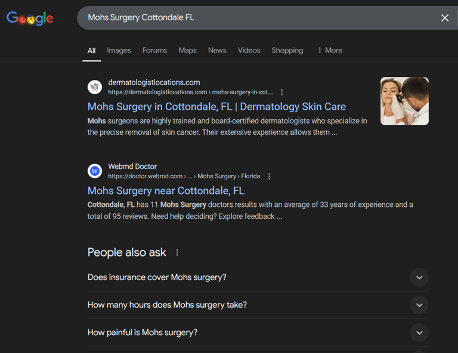
Task: Go to the Maps tab
Action: 187,51
